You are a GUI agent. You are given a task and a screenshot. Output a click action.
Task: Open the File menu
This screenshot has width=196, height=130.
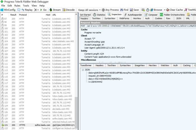(3, 6)
